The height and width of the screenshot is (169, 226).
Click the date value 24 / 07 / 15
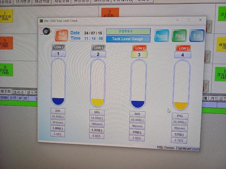click(93, 33)
